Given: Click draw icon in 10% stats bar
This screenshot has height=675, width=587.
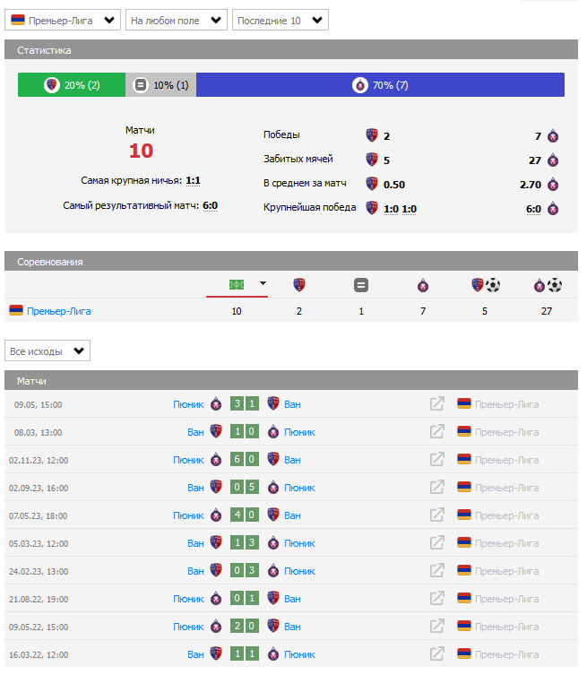Looking at the screenshot, I should [141, 85].
